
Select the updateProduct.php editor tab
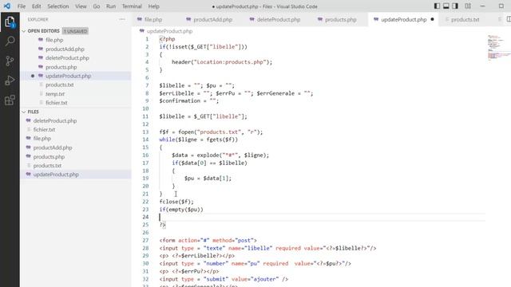tap(403, 19)
